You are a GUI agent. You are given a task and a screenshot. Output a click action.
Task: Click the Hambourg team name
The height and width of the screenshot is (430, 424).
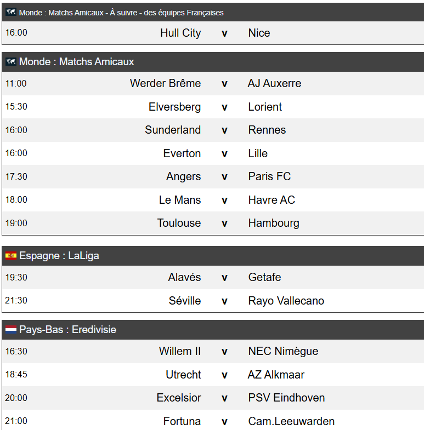(274, 223)
